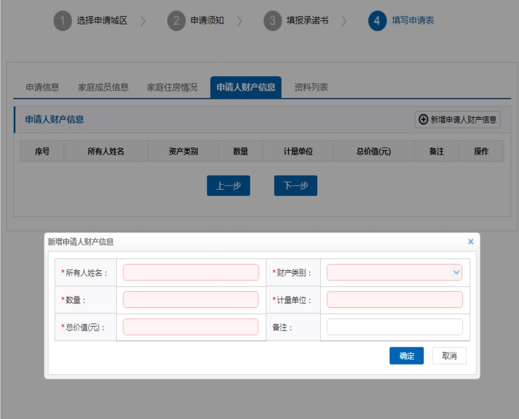Click step 4 circle icon 填写申请表
The height and width of the screenshot is (419, 519).
pos(378,21)
